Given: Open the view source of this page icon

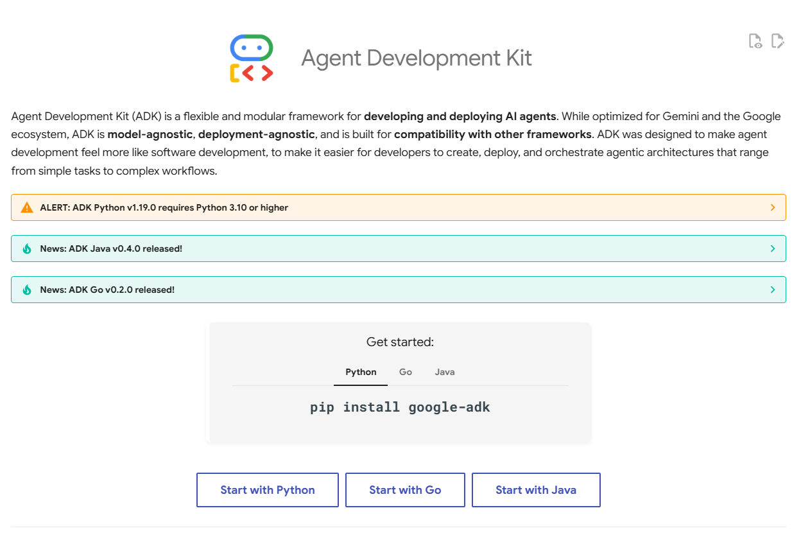Looking at the screenshot, I should (755, 40).
